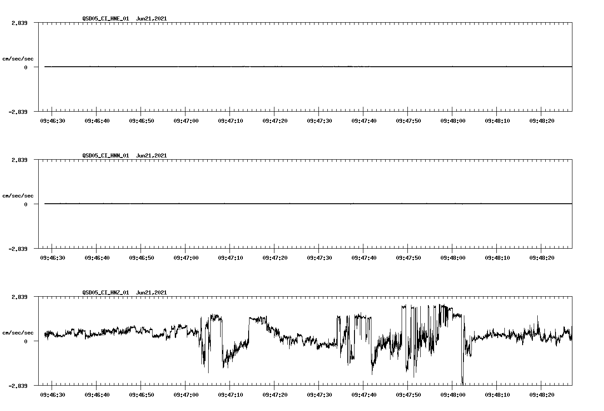
Task: Click 09:46:50 label under the HNZ plot
Action: tap(141, 395)
